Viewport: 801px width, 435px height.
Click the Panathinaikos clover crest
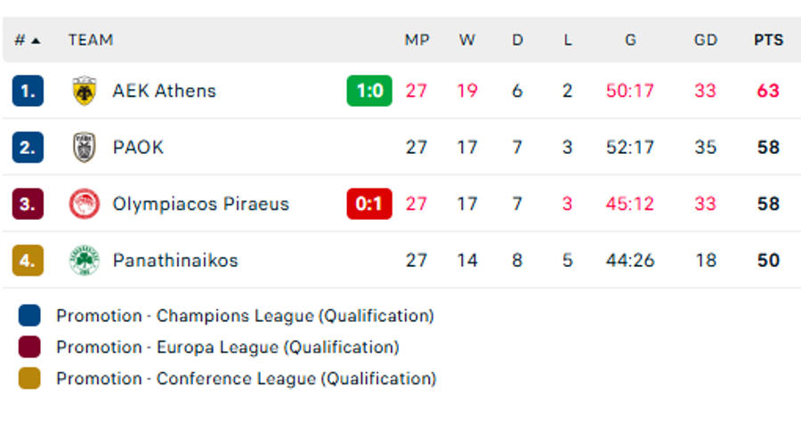[x=85, y=261]
